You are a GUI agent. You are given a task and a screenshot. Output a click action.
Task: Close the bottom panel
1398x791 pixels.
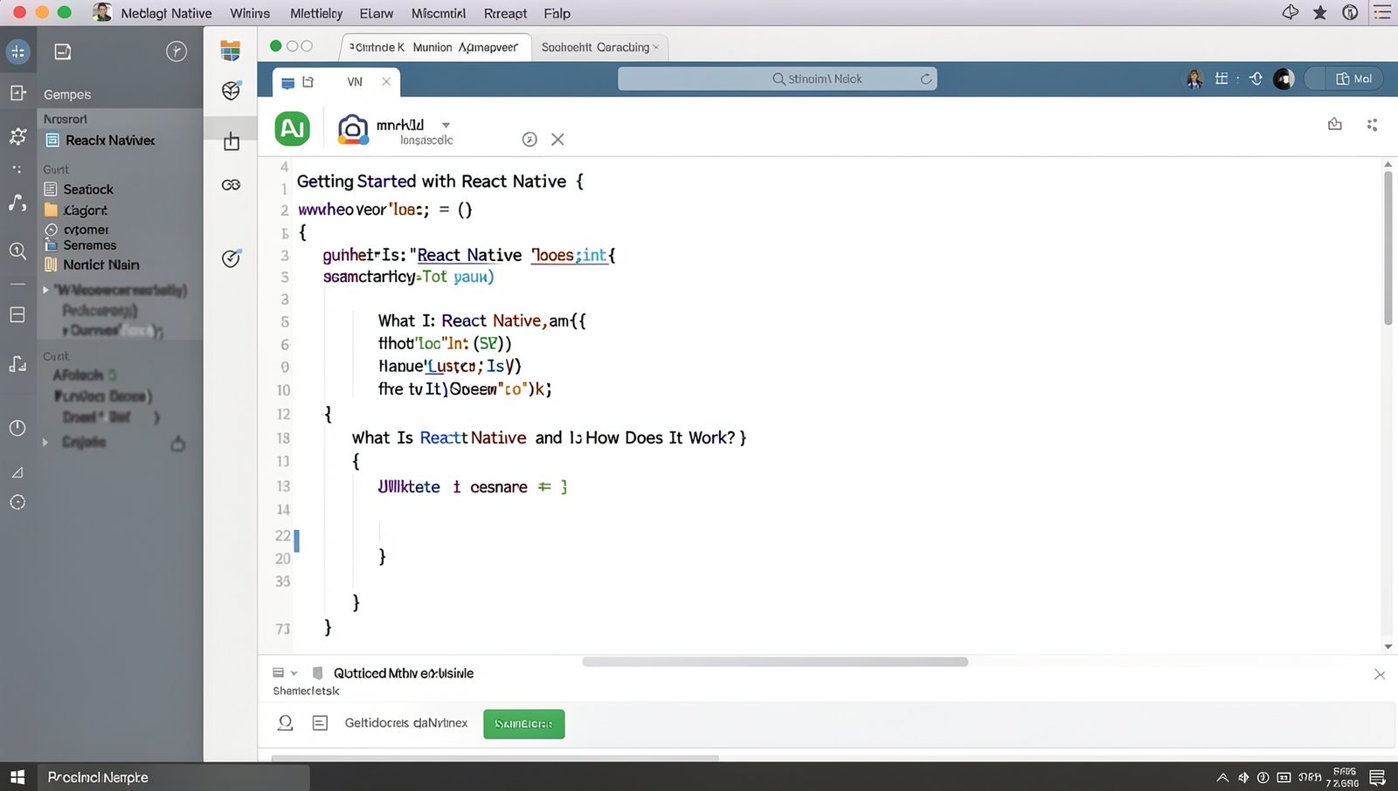click(1380, 674)
